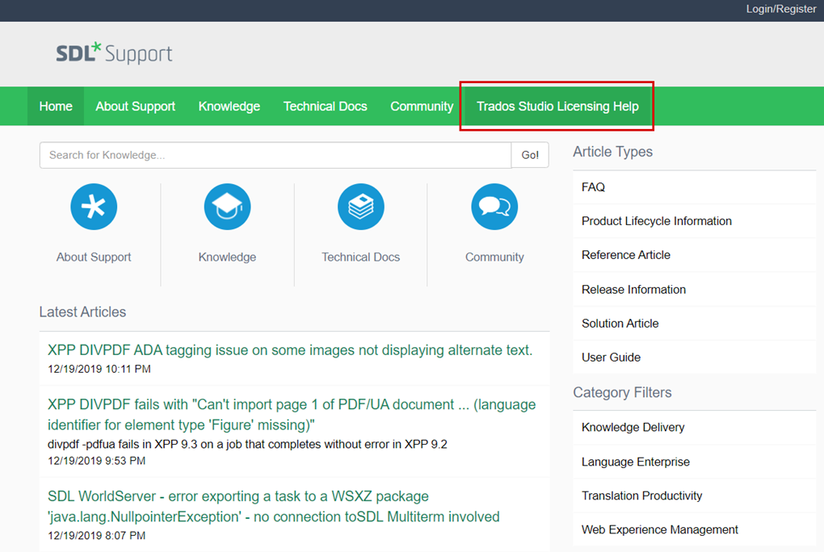This screenshot has height=552, width=824.
Task: Click the Login/Register link
Action: point(781,9)
